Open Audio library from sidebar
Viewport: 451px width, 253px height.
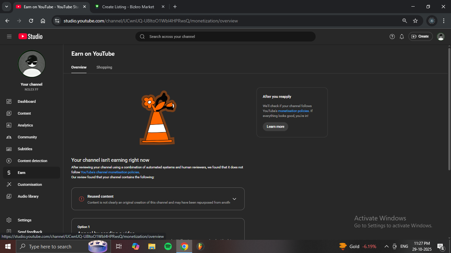pos(28,196)
